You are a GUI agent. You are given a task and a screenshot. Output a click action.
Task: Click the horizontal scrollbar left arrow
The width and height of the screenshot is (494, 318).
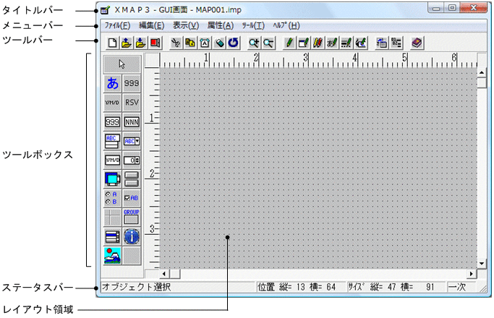coord(163,274)
